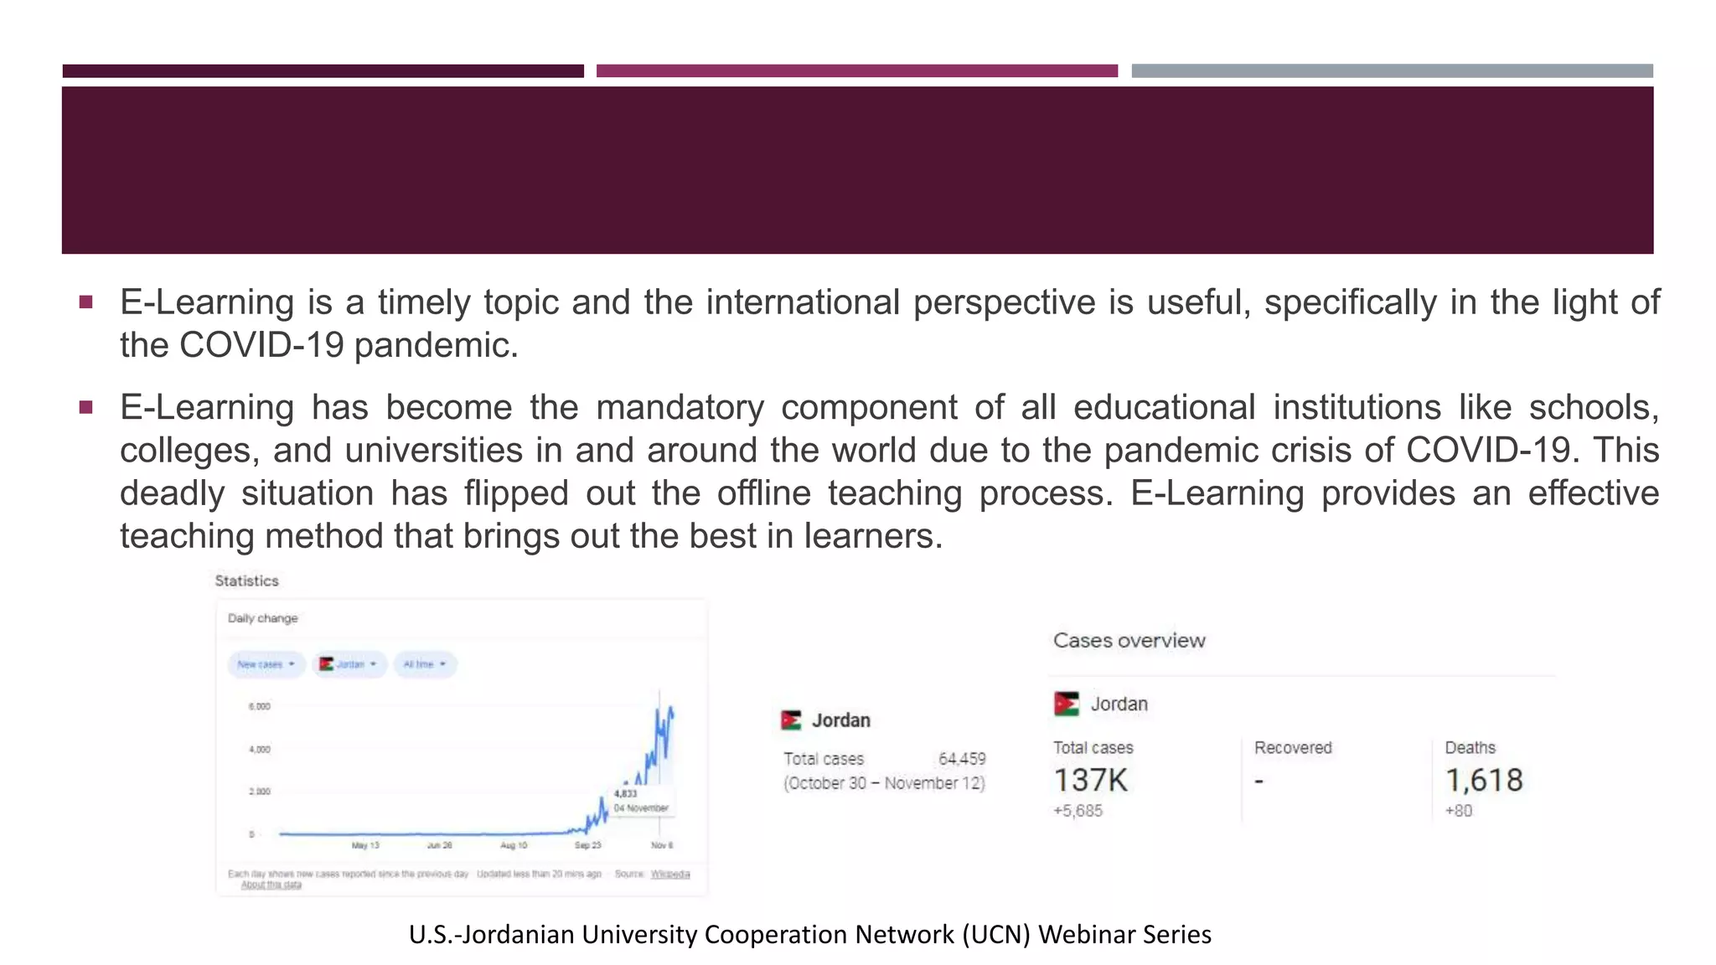Click the second bullet square marker
1716x965 pixels.
click(85, 407)
